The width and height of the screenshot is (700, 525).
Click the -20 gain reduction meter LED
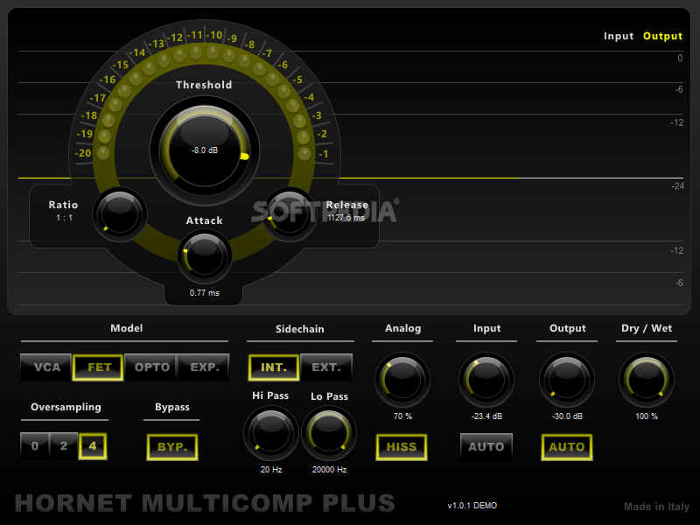click(103, 153)
